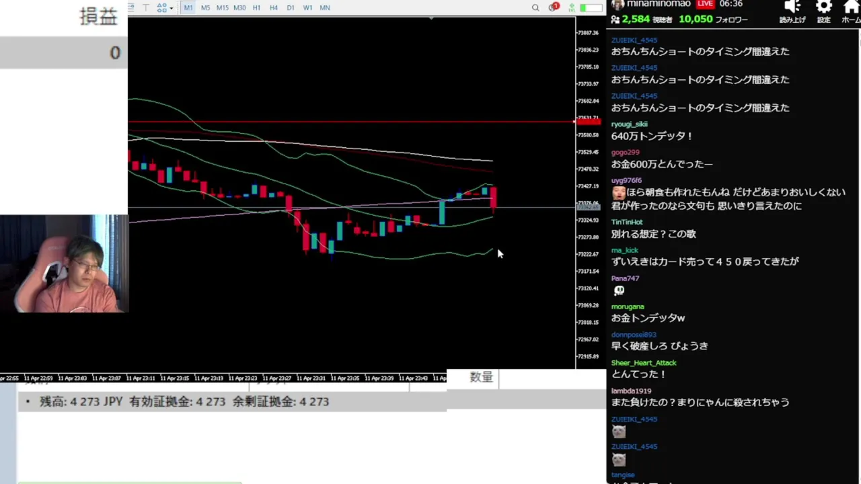Click username gogo299 in chat
Screen dimensions: 861x484
(625, 153)
